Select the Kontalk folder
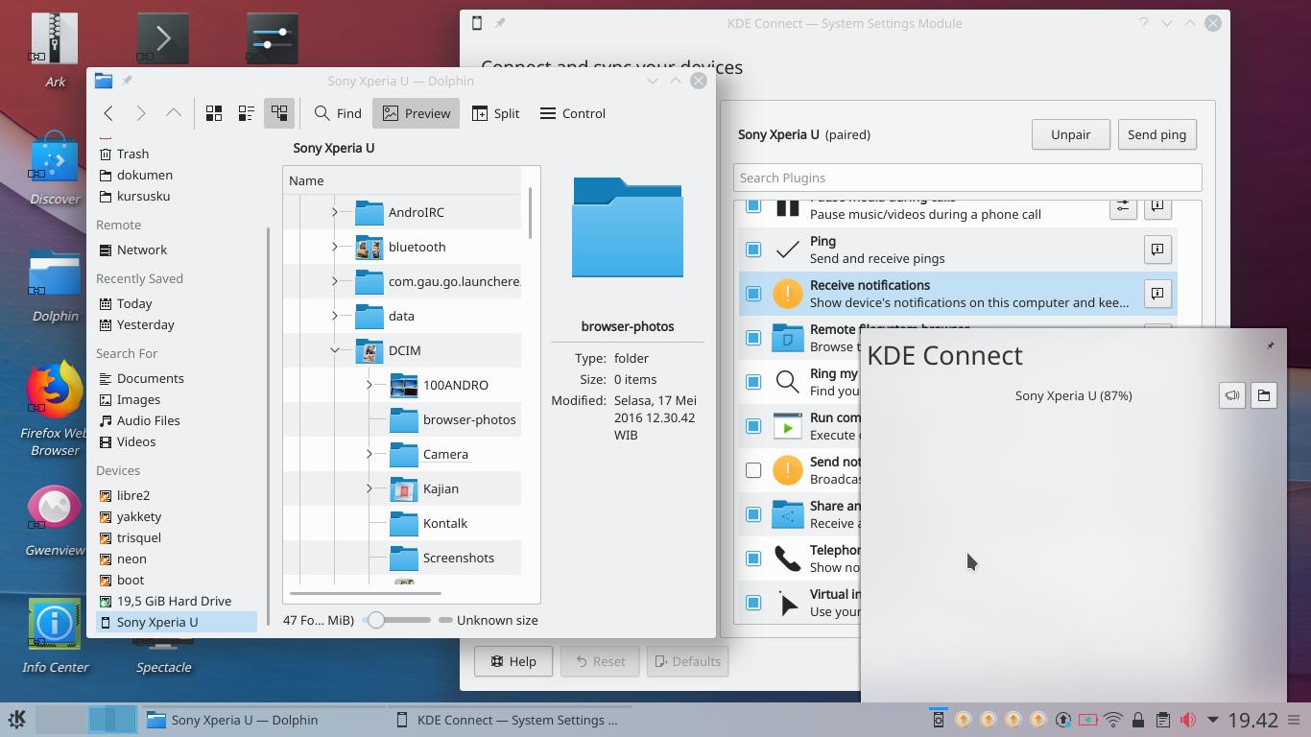The height and width of the screenshot is (737, 1311). point(429,523)
